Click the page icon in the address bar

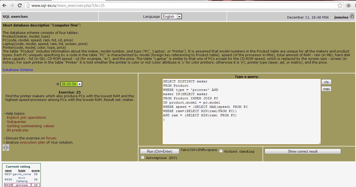click(28, 5)
